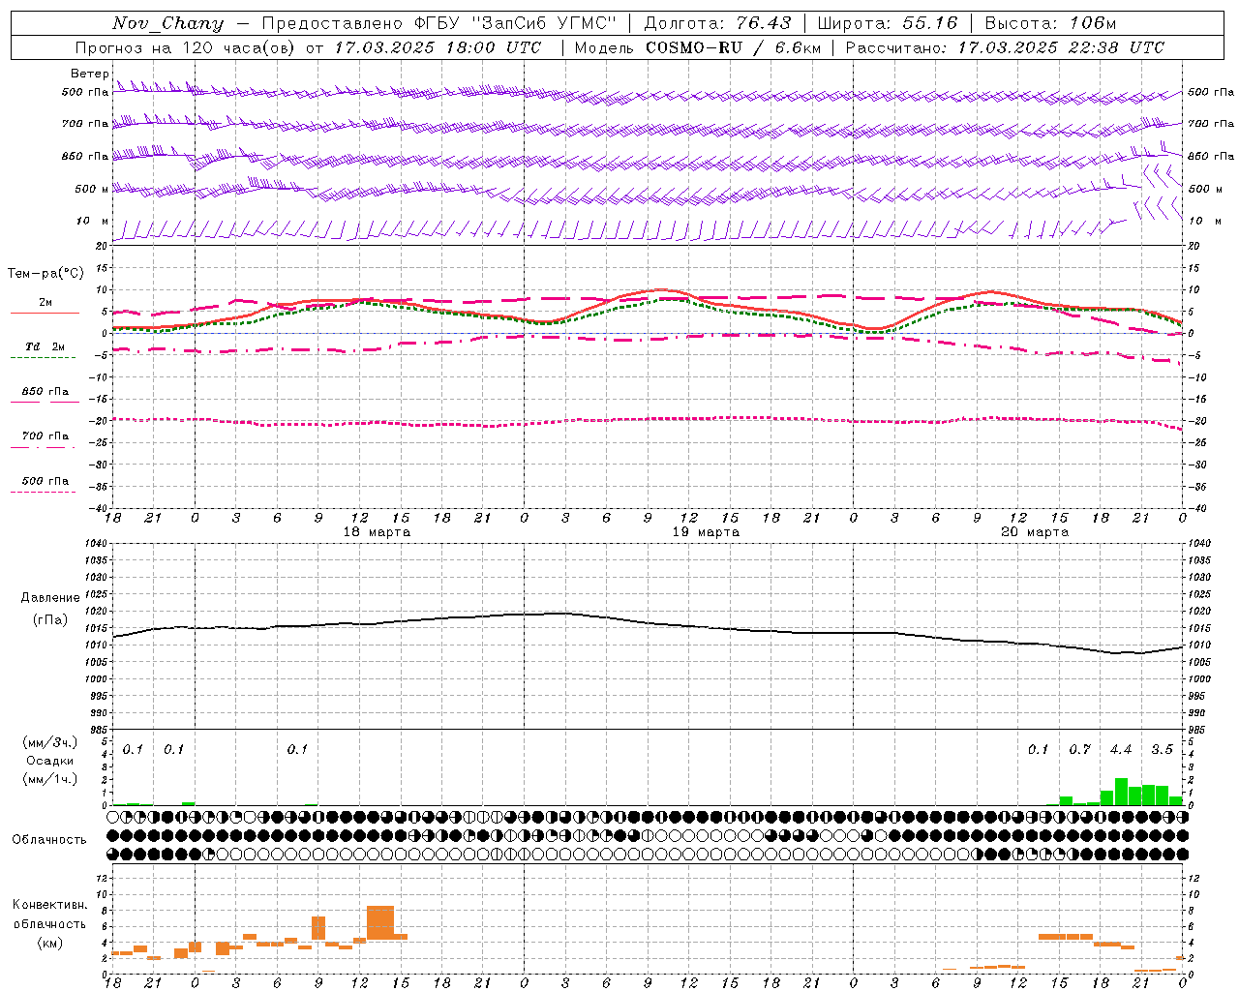This screenshot has height=991, width=1239.
Task: Click the latitude value Широта: 55.16
Action: click(x=887, y=23)
